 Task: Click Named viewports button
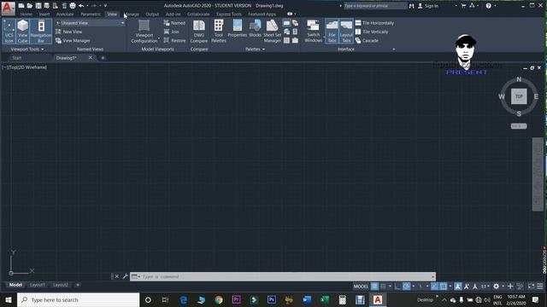[x=174, y=23]
